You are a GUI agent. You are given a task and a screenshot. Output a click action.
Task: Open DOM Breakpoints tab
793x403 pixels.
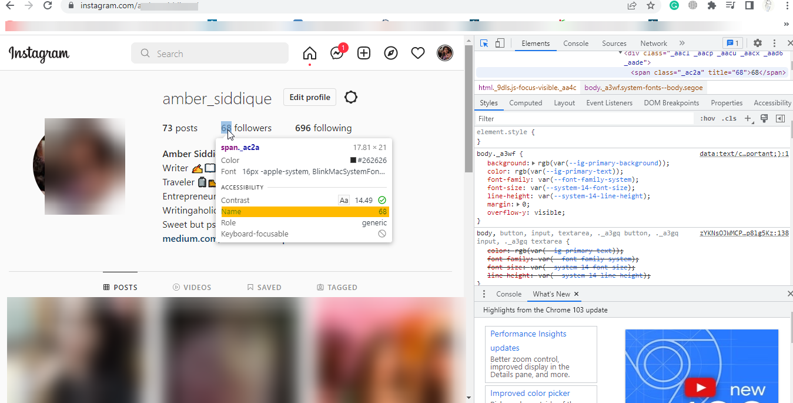(x=671, y=103)
